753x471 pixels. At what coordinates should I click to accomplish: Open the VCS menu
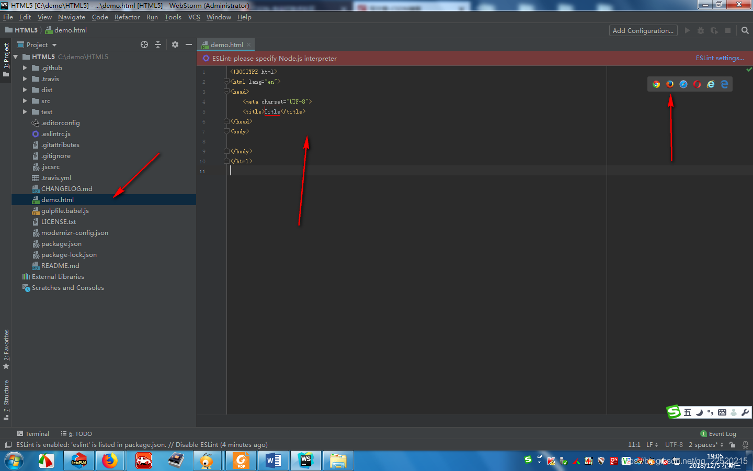[x=194, y=17]
